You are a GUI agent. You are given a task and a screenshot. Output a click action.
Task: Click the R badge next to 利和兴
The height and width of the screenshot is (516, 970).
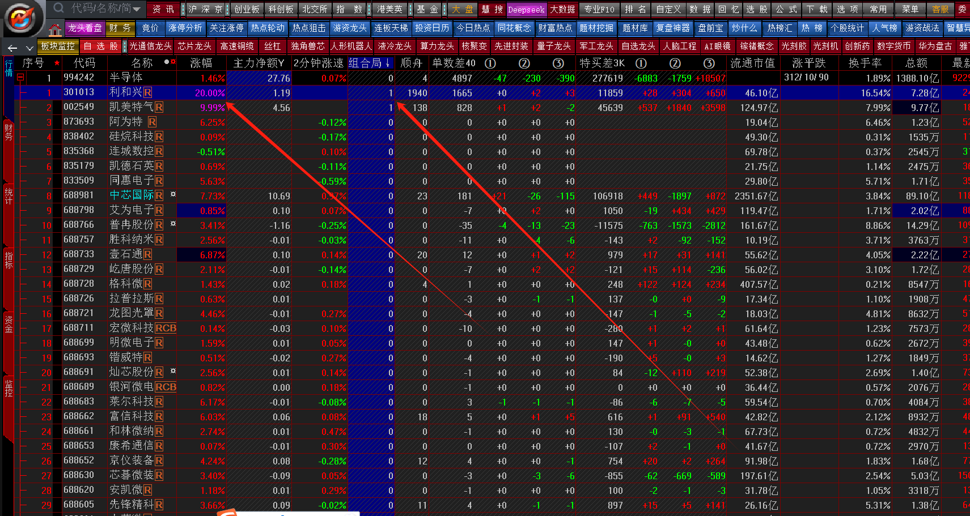147,92
